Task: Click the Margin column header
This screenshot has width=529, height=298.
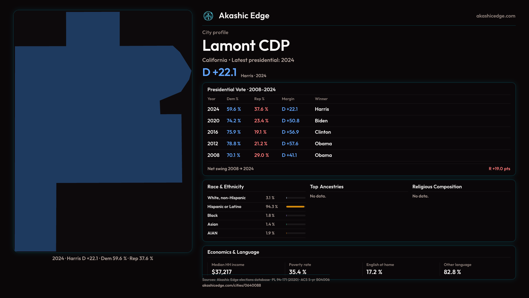Action: [288, 99]
